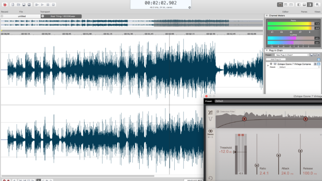Open the New Plug-In Chain preset dropdown

292,55
